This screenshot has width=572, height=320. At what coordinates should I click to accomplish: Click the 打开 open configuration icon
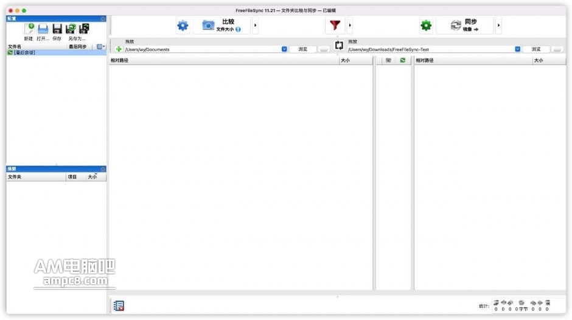[43, 29]
